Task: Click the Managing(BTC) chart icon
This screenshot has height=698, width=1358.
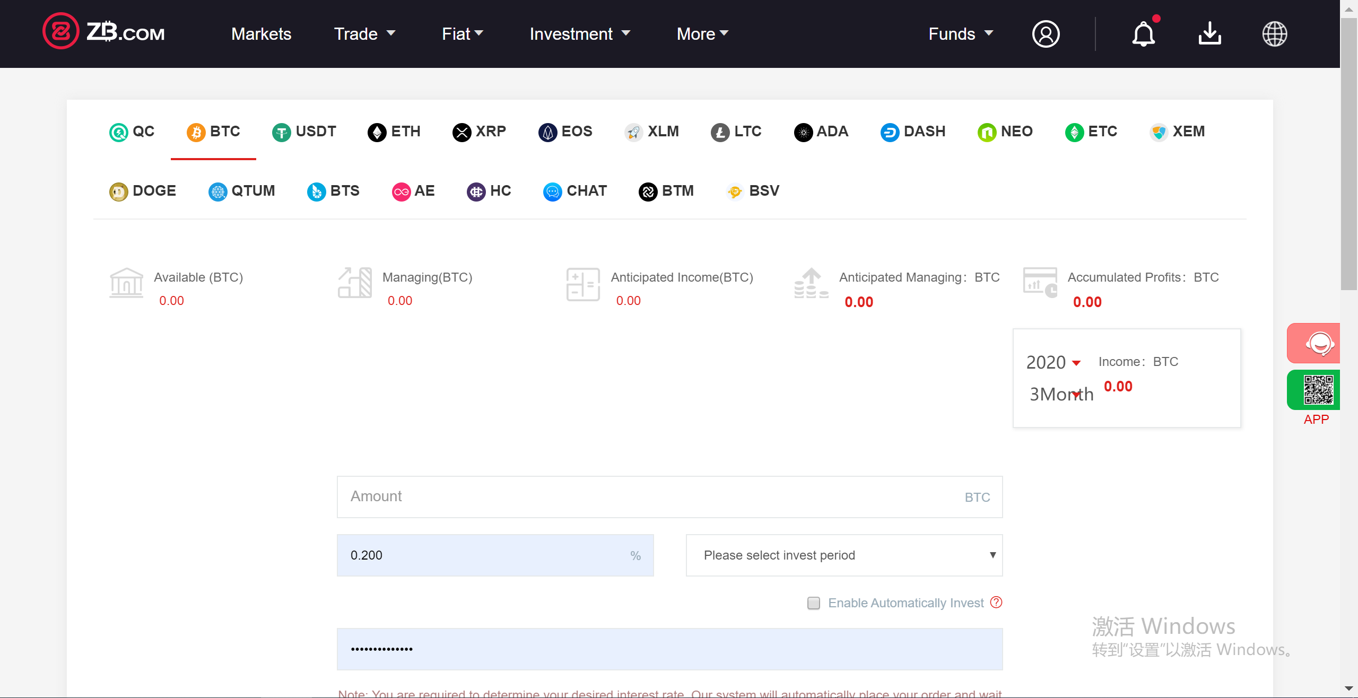Action: [355, 283]
